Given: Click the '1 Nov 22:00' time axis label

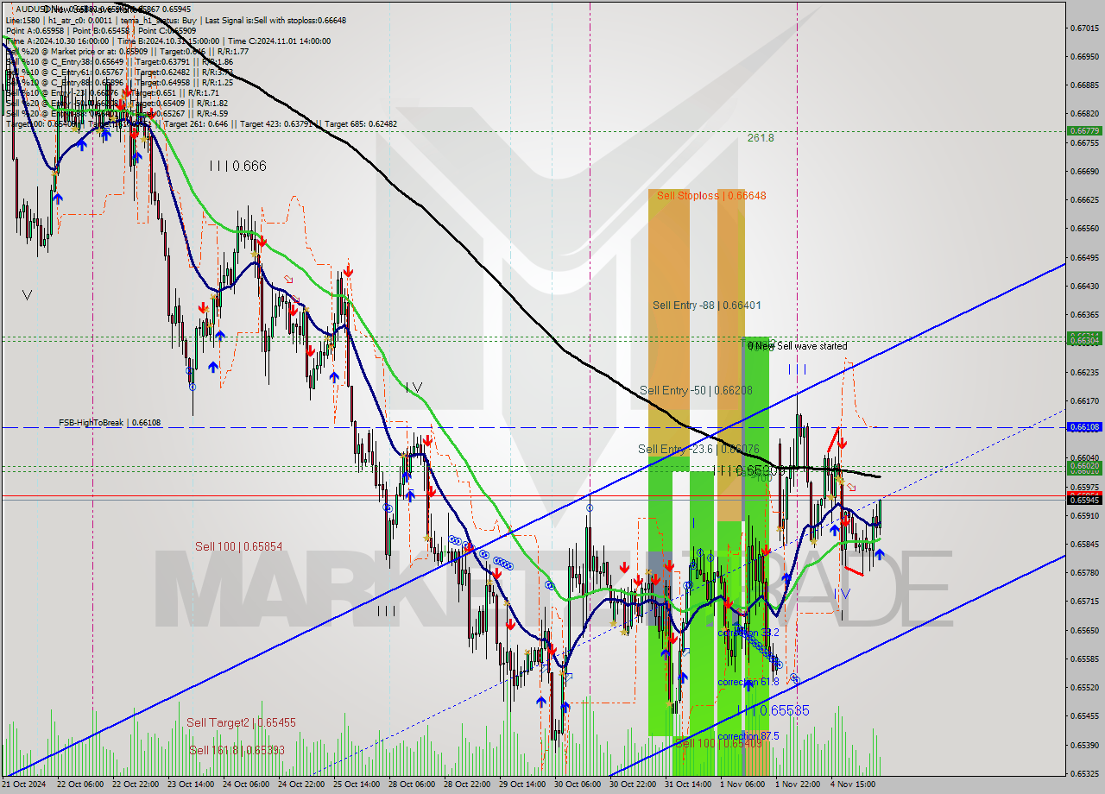Looking at the screenshot, I should point(797,785).
